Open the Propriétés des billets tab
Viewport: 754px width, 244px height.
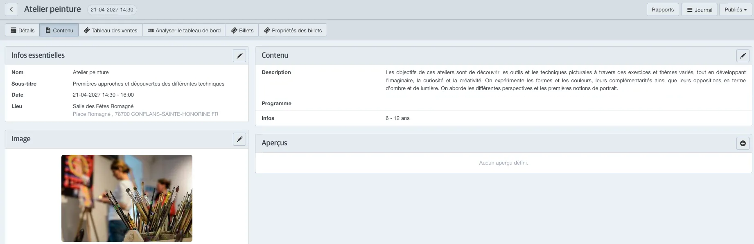pyautogui.click(x=293, y=30)
